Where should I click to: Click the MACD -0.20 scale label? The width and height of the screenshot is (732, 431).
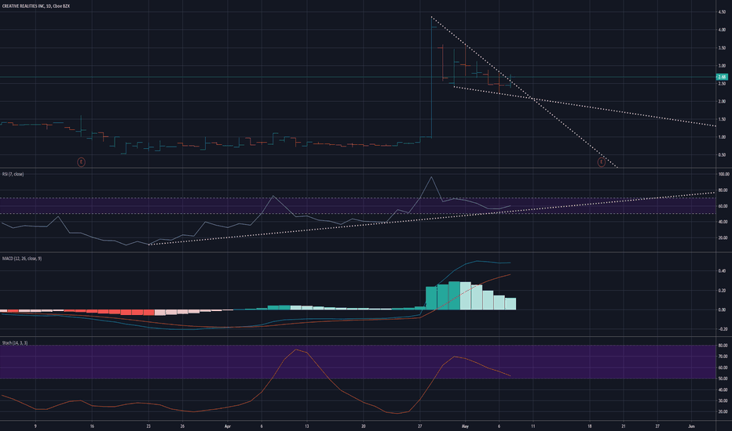pos(723,329)
